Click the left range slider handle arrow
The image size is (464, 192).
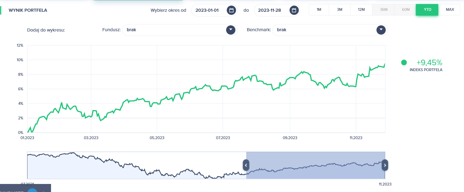(246, 165)
